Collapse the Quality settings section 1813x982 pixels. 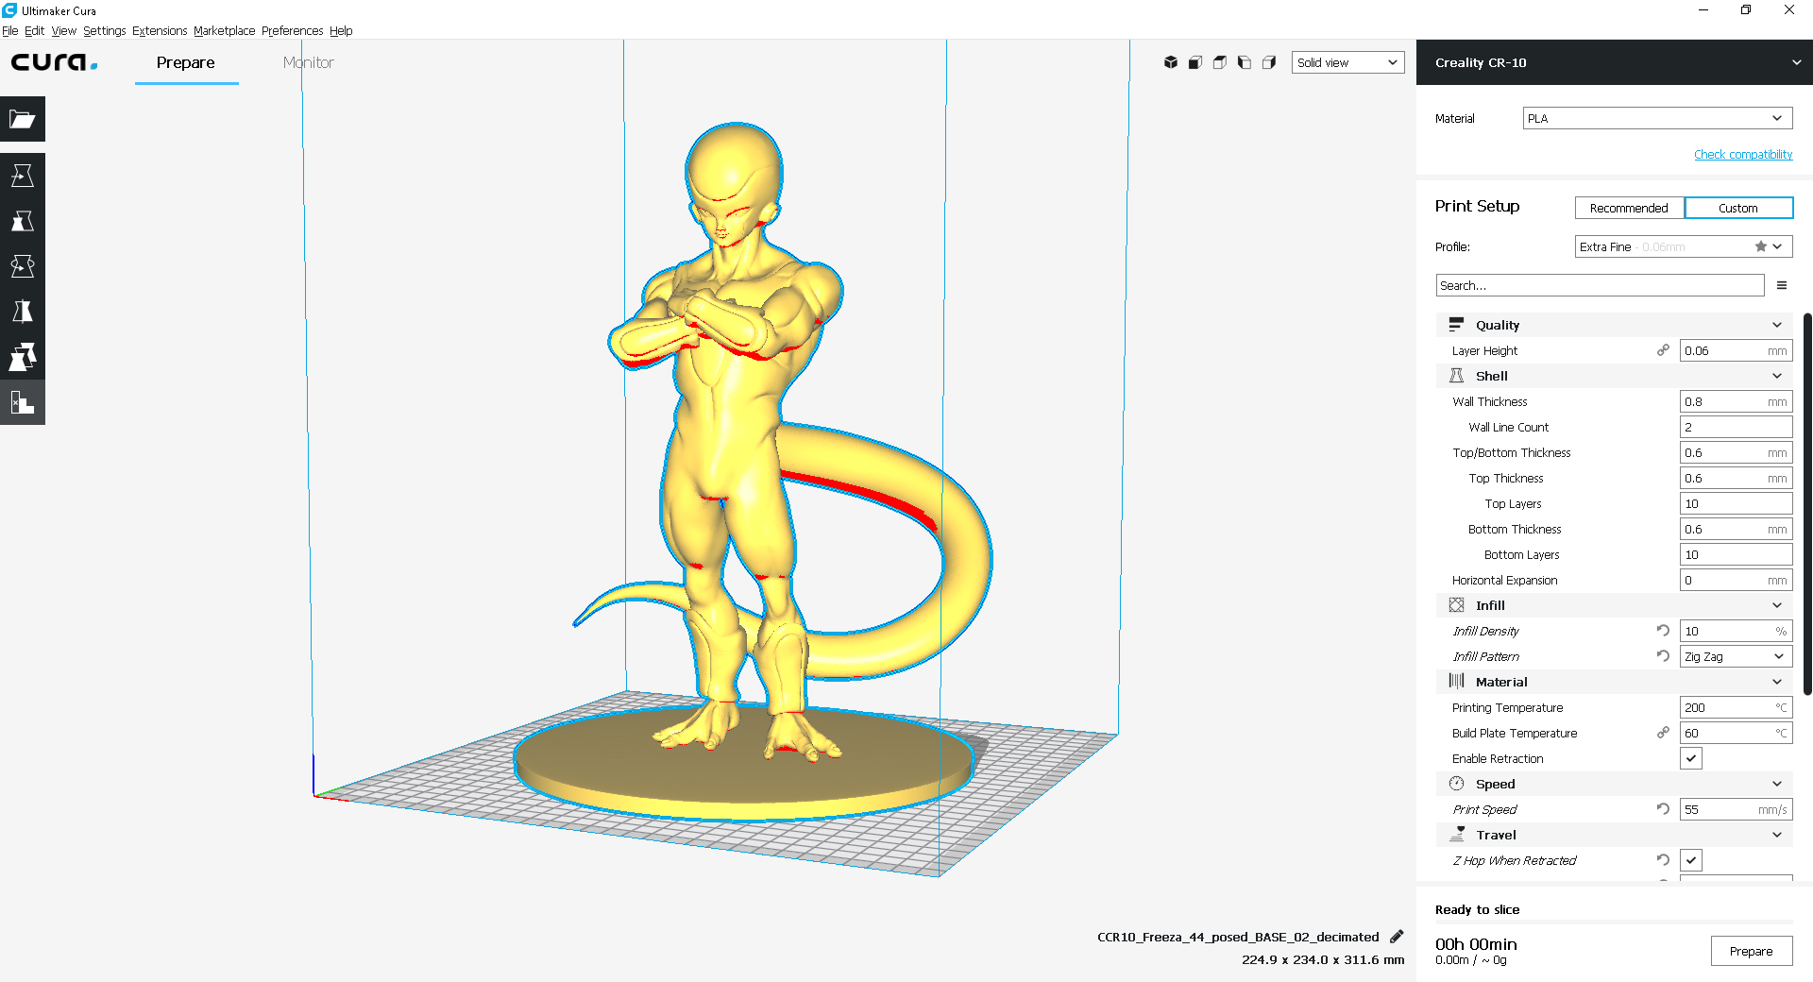click(1615, 325)
